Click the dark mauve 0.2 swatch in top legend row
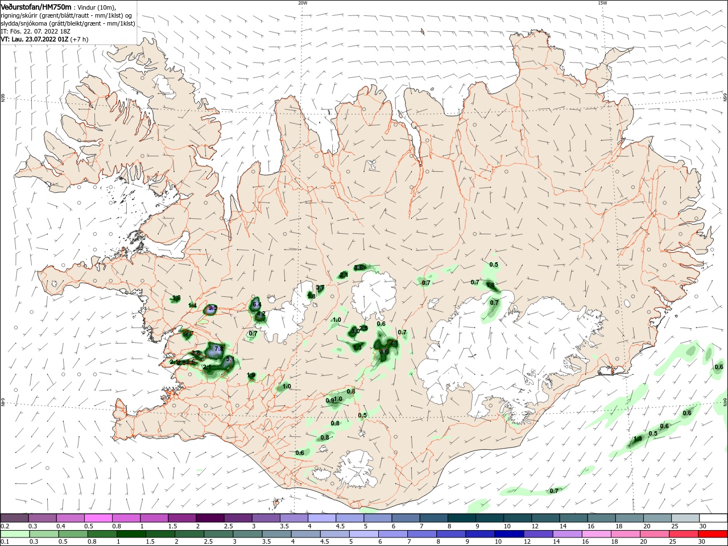Viewport: 728px width, 546px height. (14, 518)
